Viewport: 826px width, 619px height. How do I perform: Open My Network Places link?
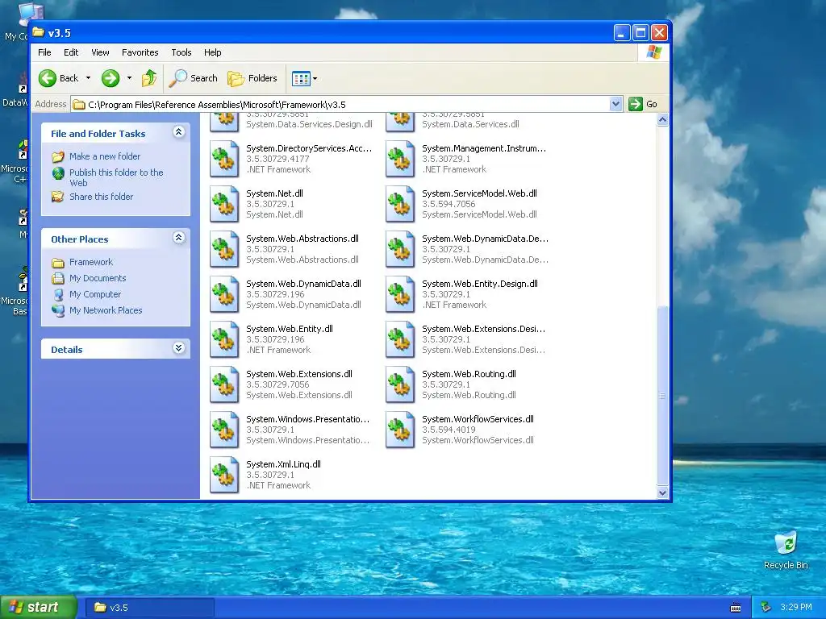pos(106,310)
